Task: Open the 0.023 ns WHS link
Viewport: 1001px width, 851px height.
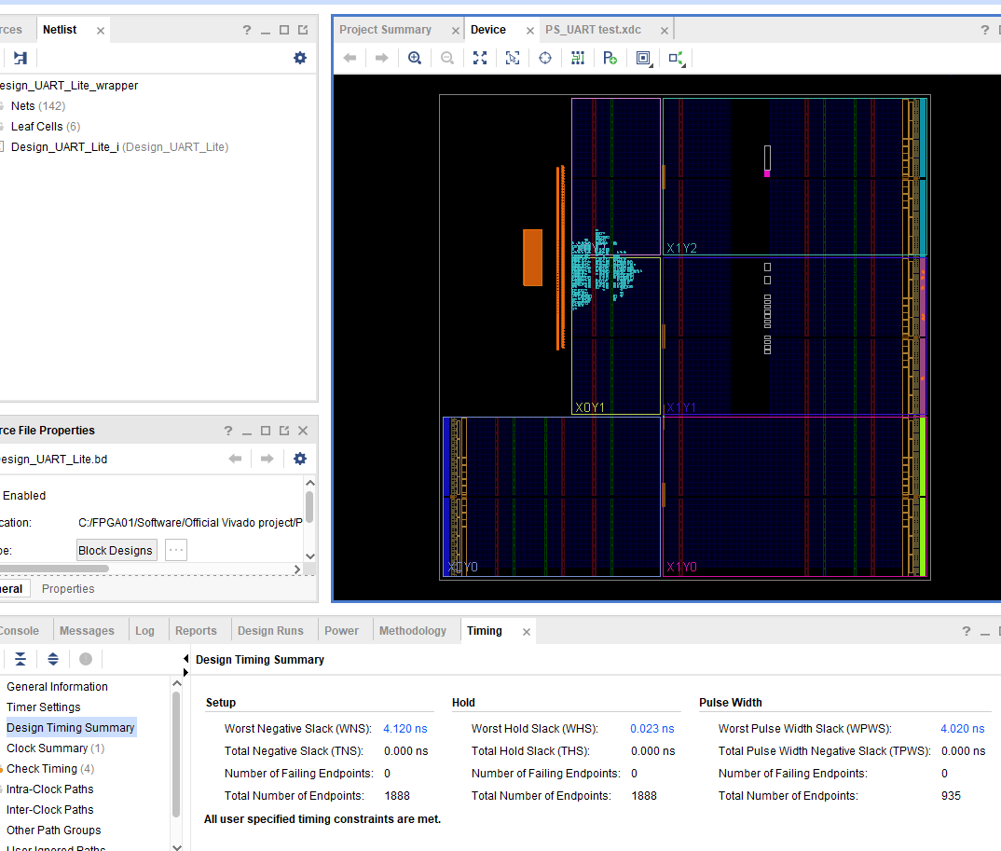Action: (652, 728)
